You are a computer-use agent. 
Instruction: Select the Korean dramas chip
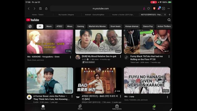coord(132,27)
